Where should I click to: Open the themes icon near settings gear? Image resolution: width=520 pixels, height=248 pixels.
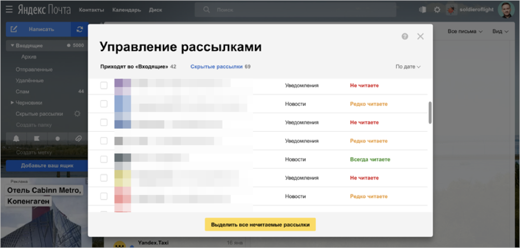click(422, 10)
